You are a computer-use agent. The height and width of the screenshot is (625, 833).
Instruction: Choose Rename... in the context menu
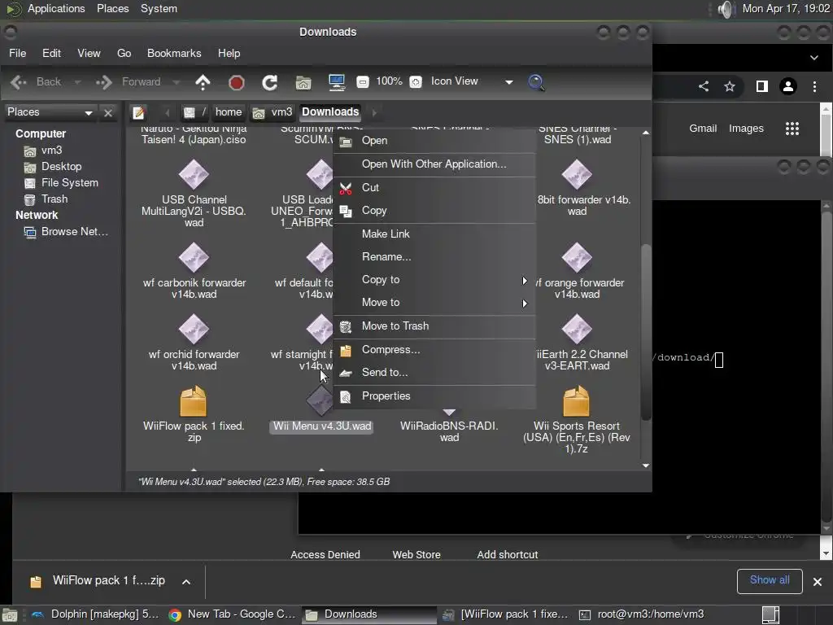(434, 256)
